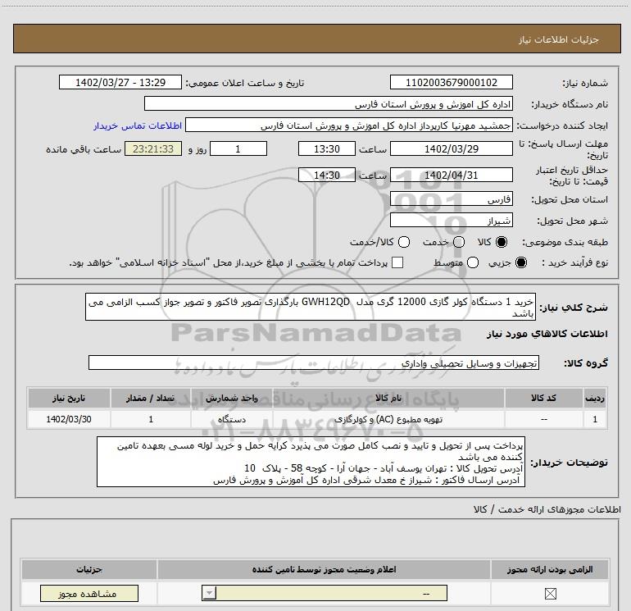Click the need number field 1102003679000102

pos(451,82)
